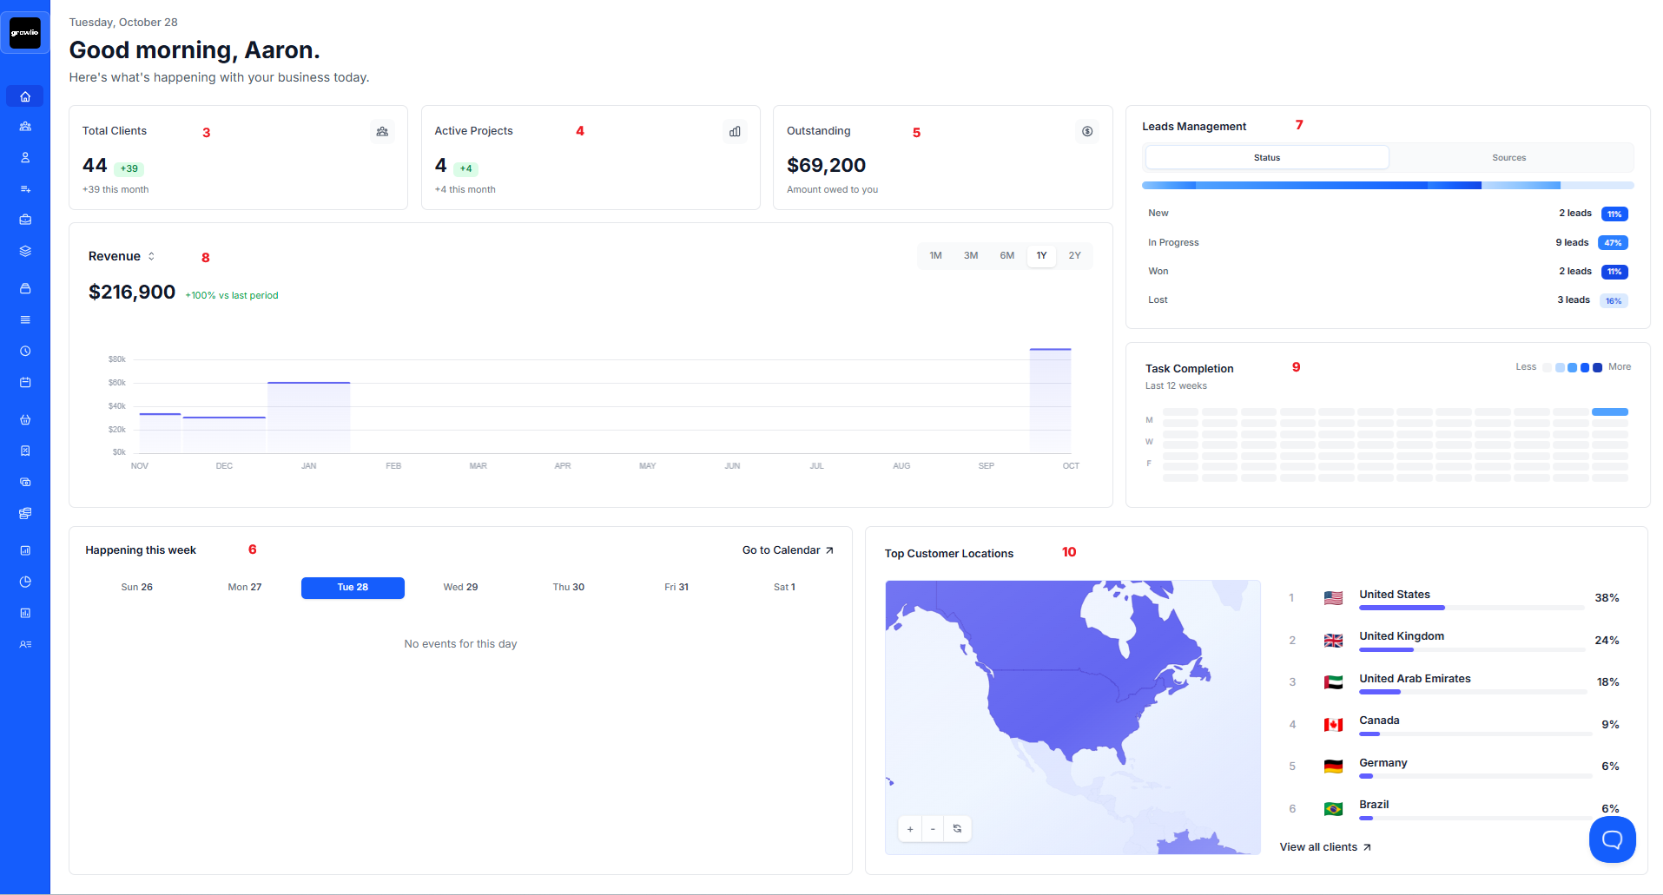Screen dimensions: 1663x895
Task: Click the percent receipt icon in the sidebar
Action: [25, 451]
